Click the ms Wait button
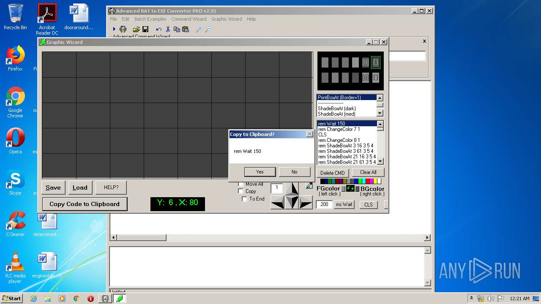Viewport: 541px width, 304px height. pyautogui.click(x=344, y=204)
